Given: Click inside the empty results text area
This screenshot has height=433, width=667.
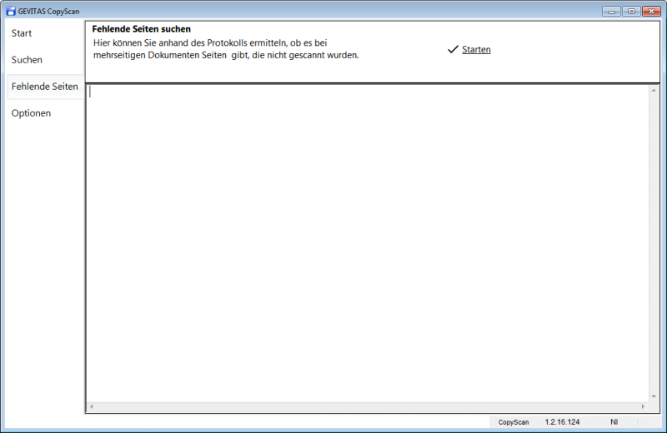Looking at the screenshot, I should [x=367, y=241].
